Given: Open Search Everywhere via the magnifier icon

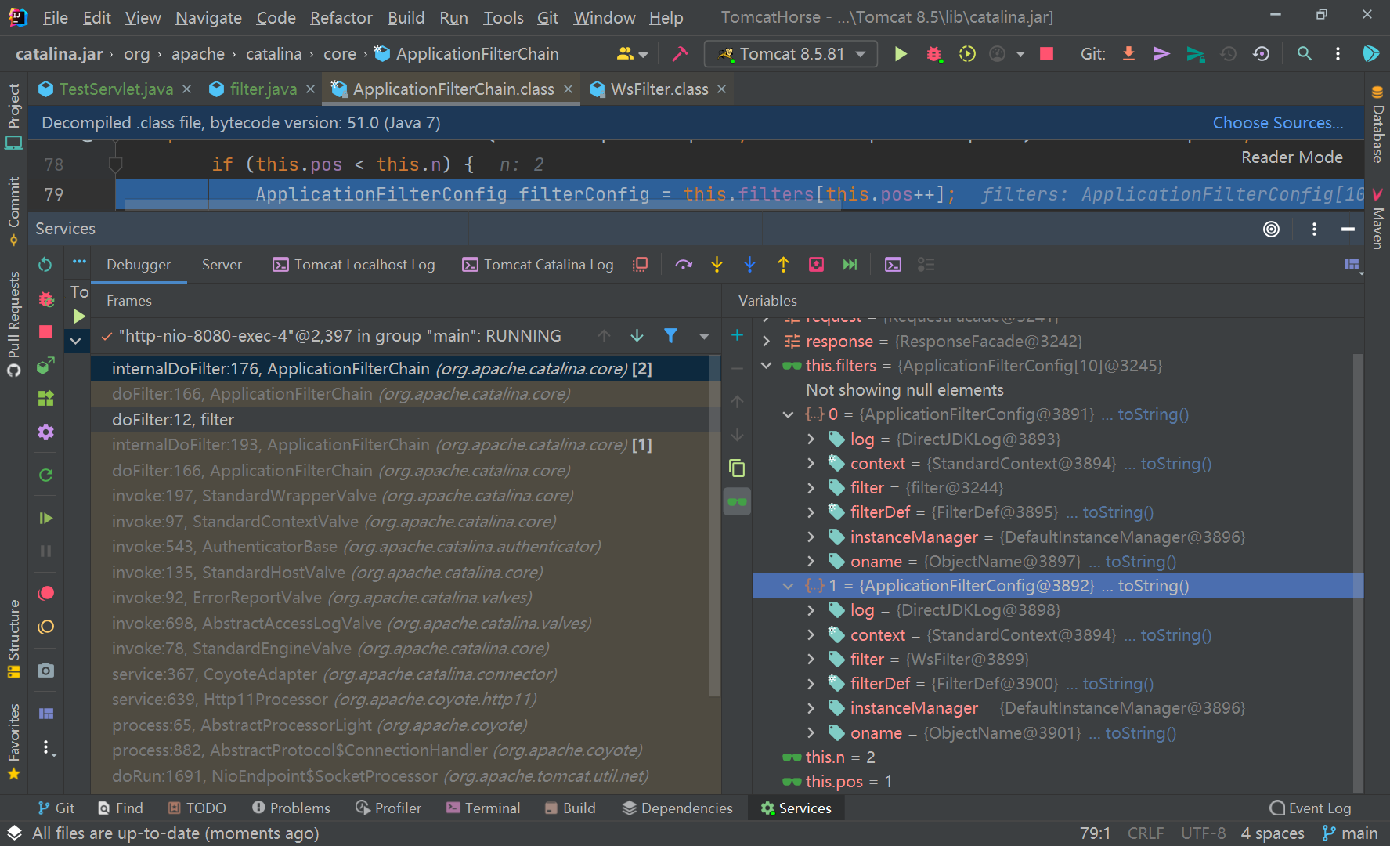Looking at the screenshot, I should coord(1305,53).
